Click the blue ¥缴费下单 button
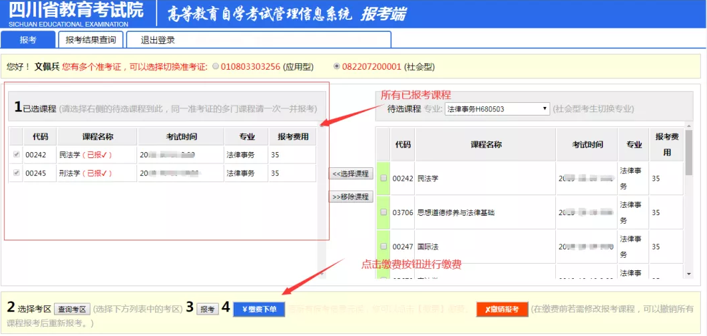This screenshot has height=336, width=707. coord(259,309)
